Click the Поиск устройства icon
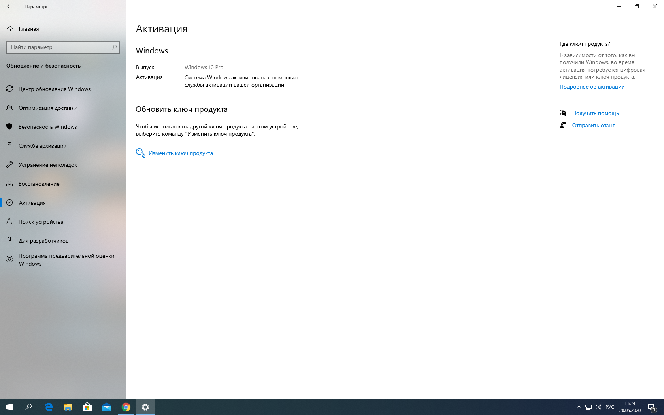This screenshot has width=664, height=415. pos(9,222)
